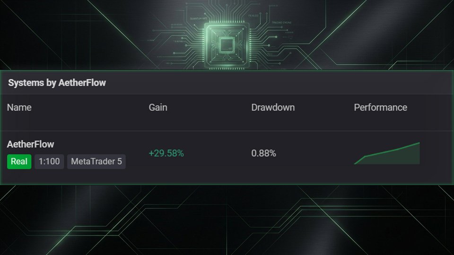The height and width of the screenshot is (255, 454).
Task: Click the Systems by AetherFlow panel title
Action: (x=57, y=83)
